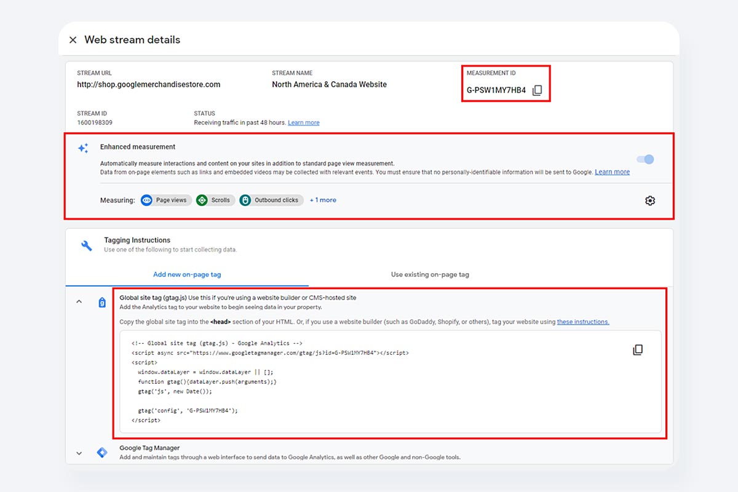Screen dimensions: 738x492
Task: Click the stream name North America & Canada Website
Action: [x=329, y=84]
